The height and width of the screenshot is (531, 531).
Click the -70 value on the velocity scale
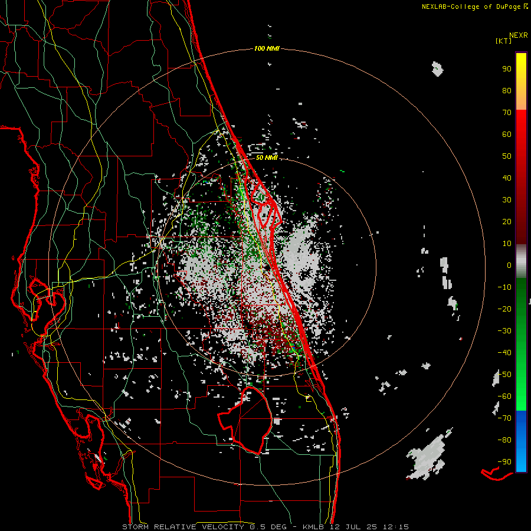point(504,418)
